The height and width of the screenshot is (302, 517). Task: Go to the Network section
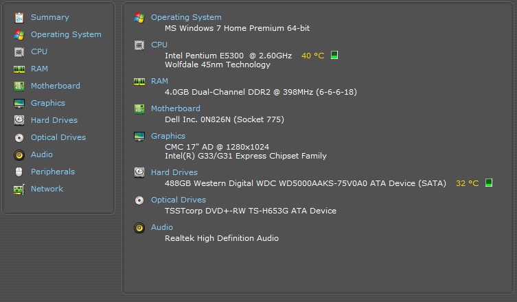coord(47,189)
